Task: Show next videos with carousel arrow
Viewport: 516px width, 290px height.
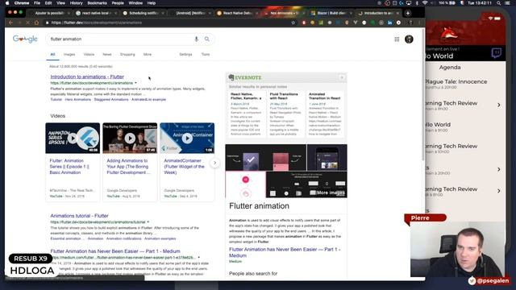Action: pyautogui.click(x=215, y=163)
